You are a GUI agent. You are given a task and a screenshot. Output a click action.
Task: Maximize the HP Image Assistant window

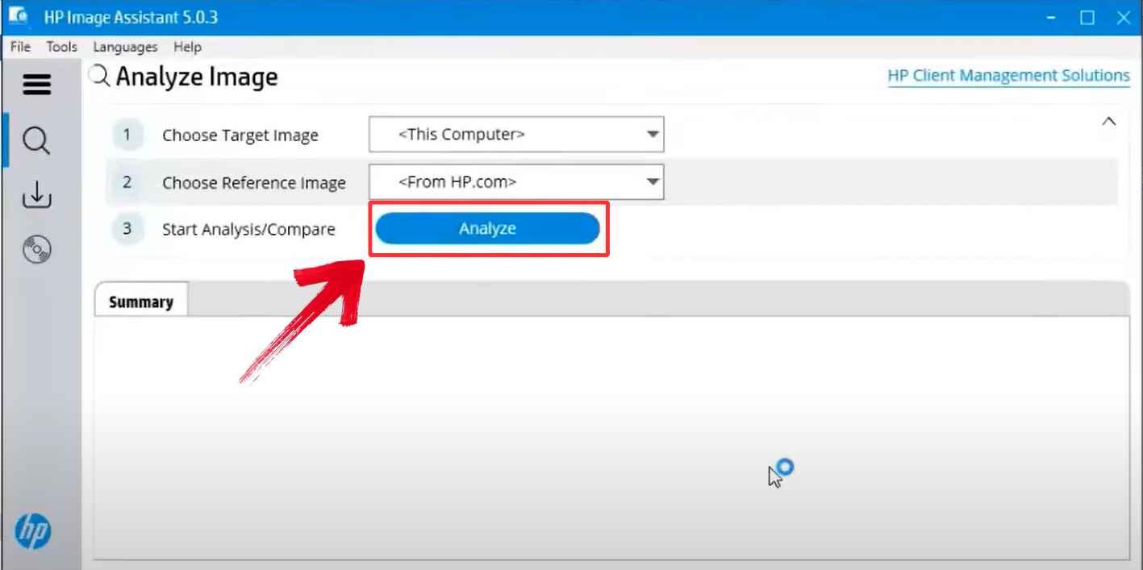[1087, 18]
